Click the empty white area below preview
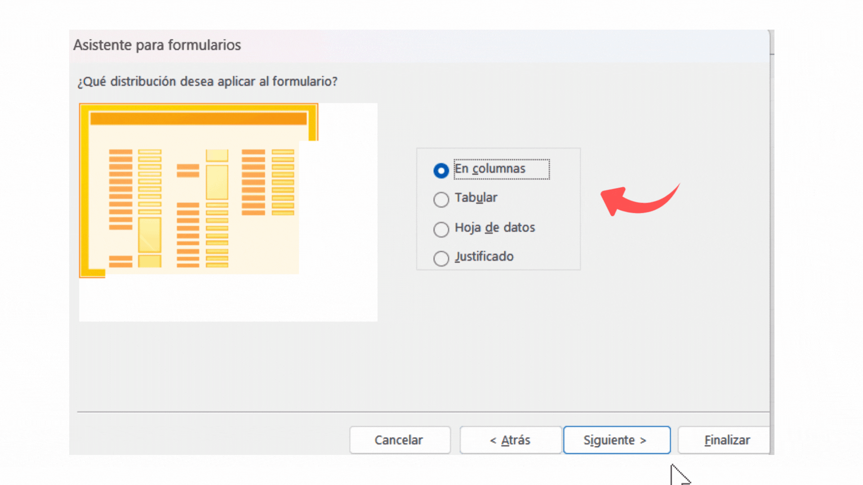 tap(228, 299)
